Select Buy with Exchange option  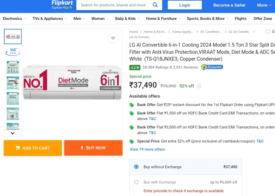tap(136, 182)
